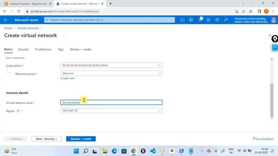Open Microsoft Store from taskbar
This screenshot has height=156, width=278.
[x=124, y=151]
